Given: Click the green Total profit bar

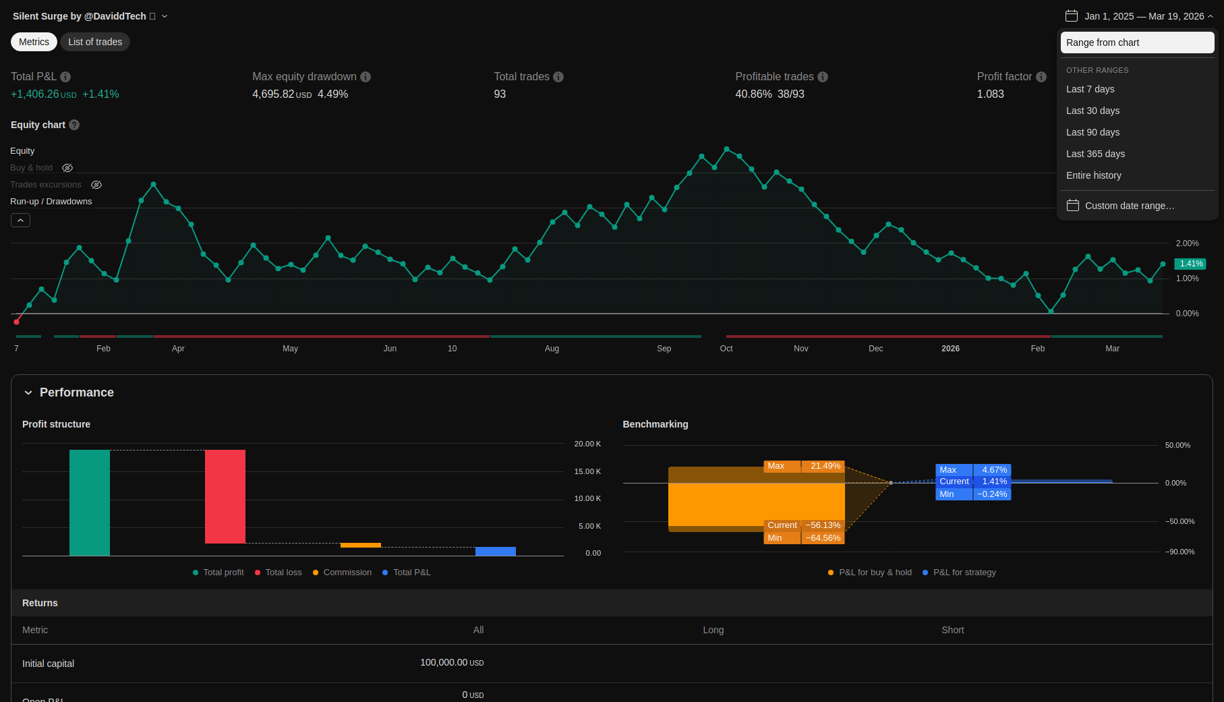Looking at the screenshot, I should [90, 502].
